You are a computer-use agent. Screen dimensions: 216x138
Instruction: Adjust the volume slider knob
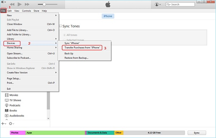pyautogui.click(x=44, y=4)
